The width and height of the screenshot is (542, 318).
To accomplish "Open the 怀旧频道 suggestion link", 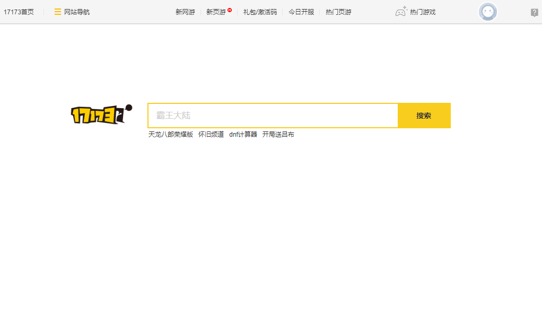I will click(211, 135).
